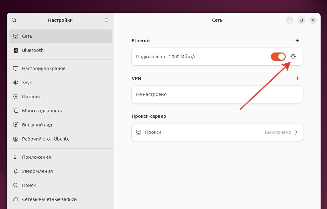Click the Ubuntu desktop icon in sidebar
This screenshot has height=209, width=327.
(16, 139)
